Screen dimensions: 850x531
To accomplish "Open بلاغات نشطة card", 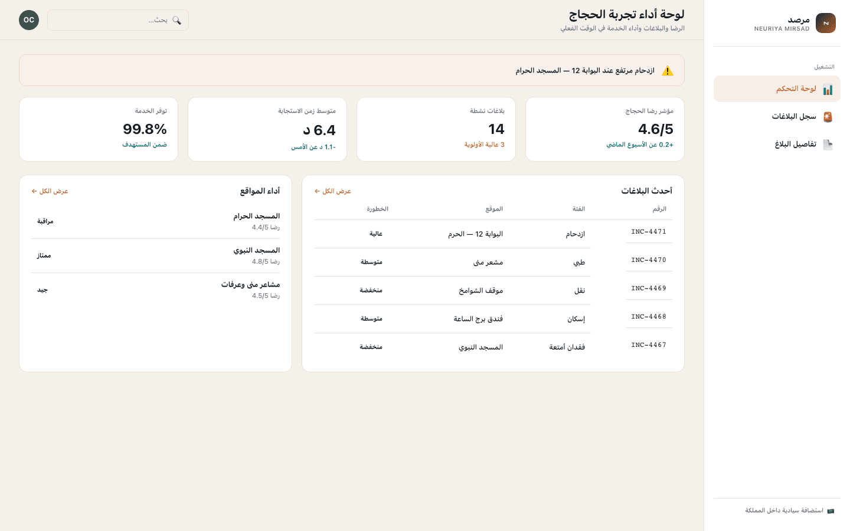I will 436,129.
